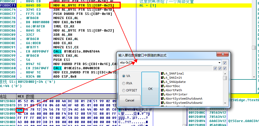
Task: Select dump row address 0012D0BD
Action: (x=8, y=122)
